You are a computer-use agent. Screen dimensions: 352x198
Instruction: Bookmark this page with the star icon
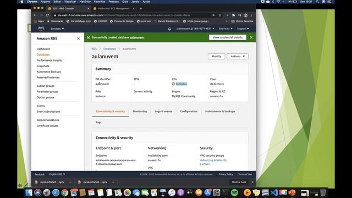point(220,15)
